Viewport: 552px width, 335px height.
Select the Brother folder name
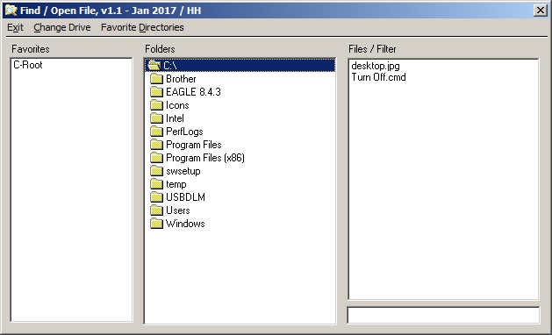point(181,79)
